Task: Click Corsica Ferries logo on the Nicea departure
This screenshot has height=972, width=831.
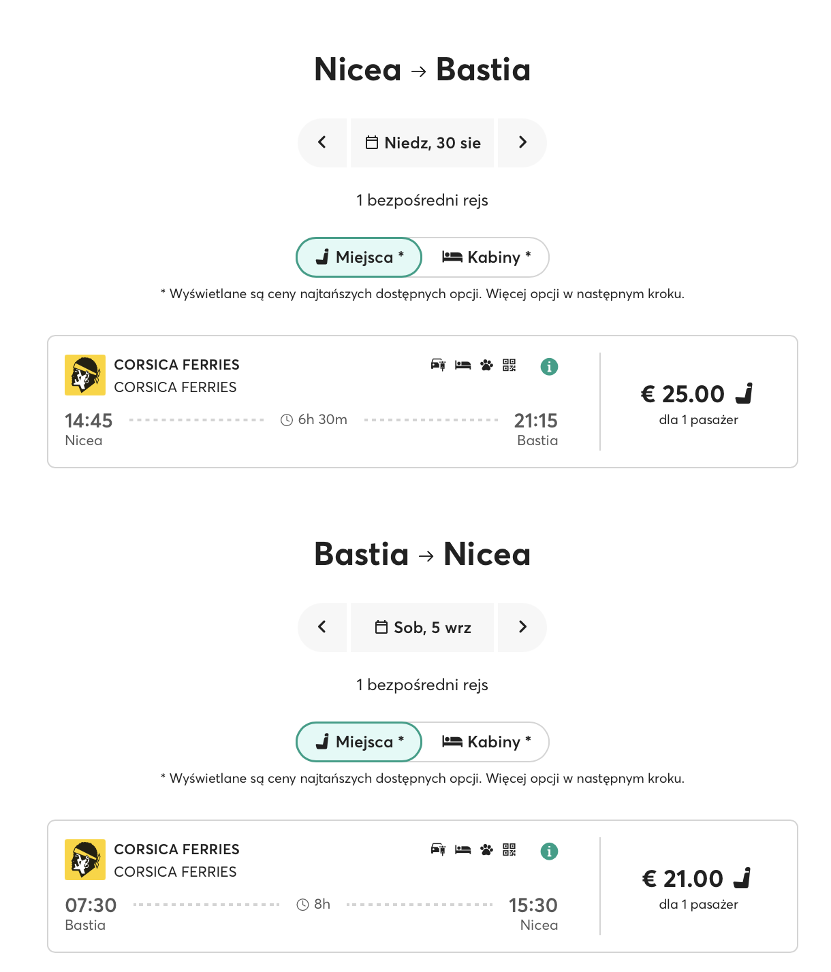Action: click(85, 375)
